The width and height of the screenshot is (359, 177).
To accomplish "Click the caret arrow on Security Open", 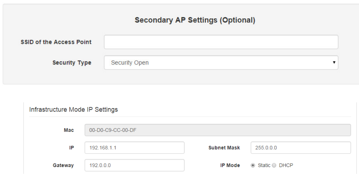I will tap(334, 63).
